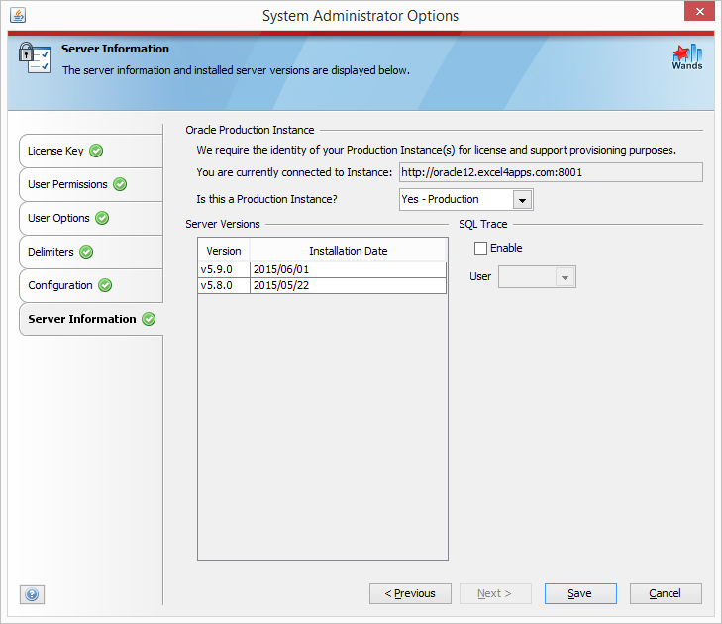Click the Java icon in title bar

point(18,15)
